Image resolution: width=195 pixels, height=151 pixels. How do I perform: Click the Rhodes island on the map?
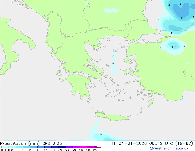point(151,102)
